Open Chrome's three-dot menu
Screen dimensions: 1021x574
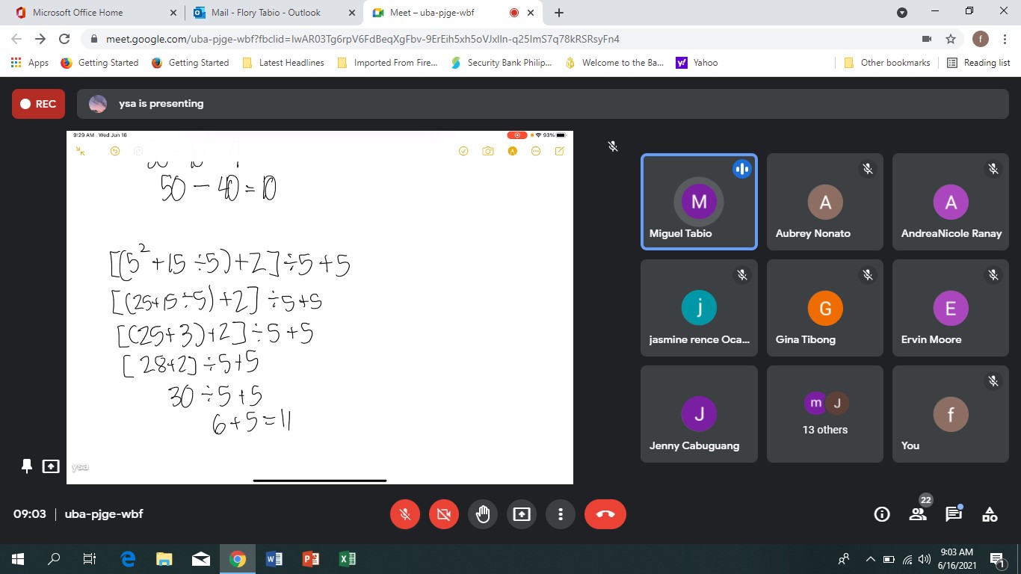click(1005, 39)
